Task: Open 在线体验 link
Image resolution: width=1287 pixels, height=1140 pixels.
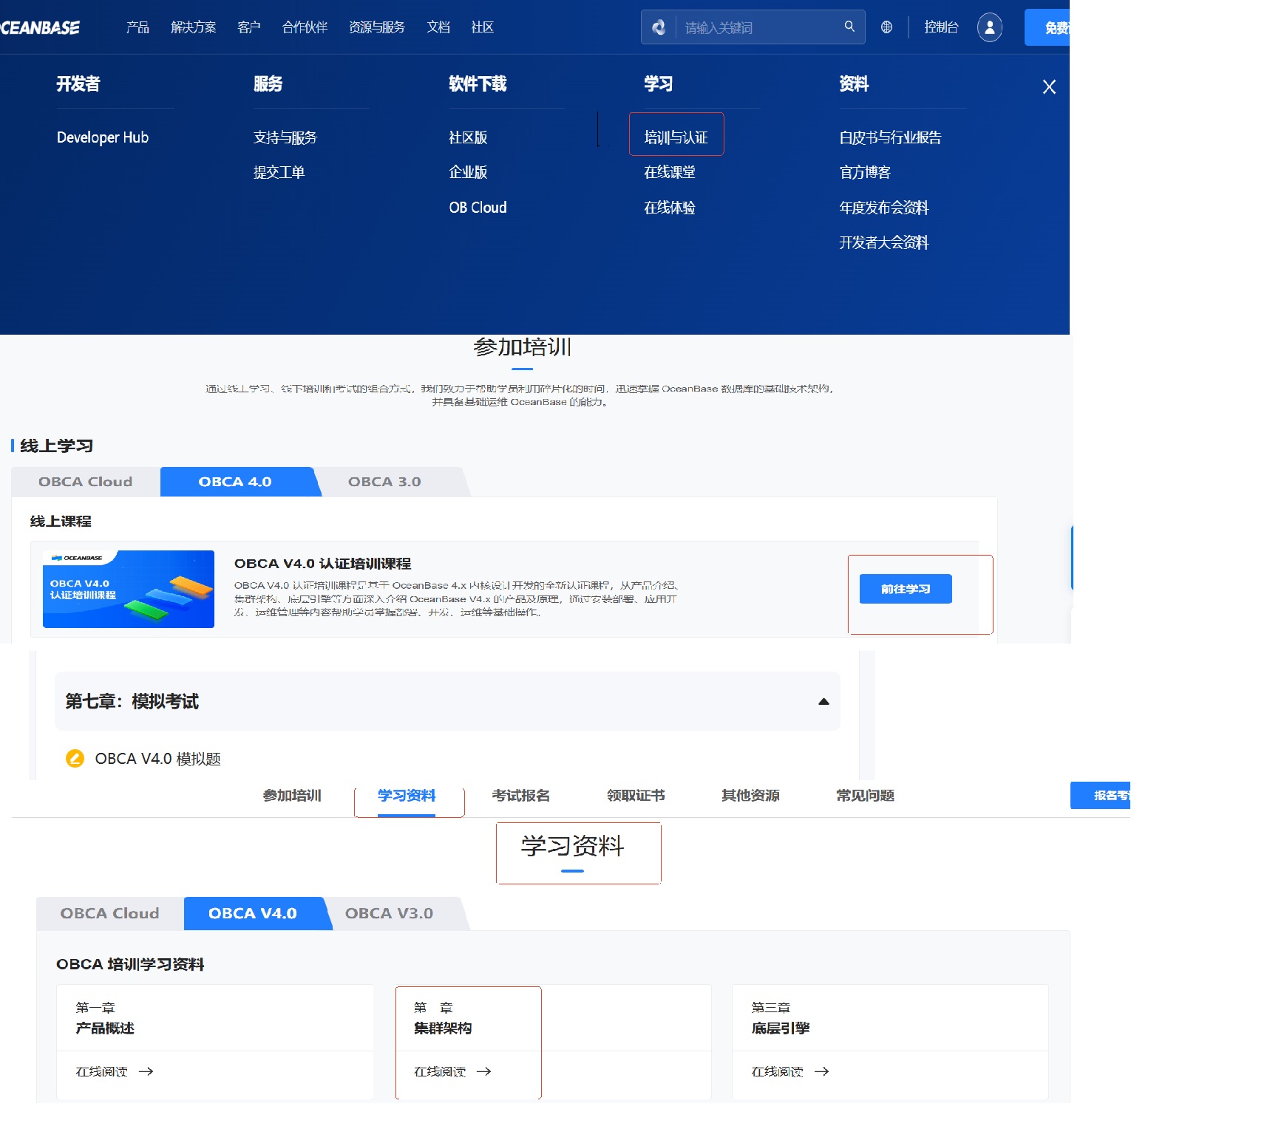Action: (669, 208)
